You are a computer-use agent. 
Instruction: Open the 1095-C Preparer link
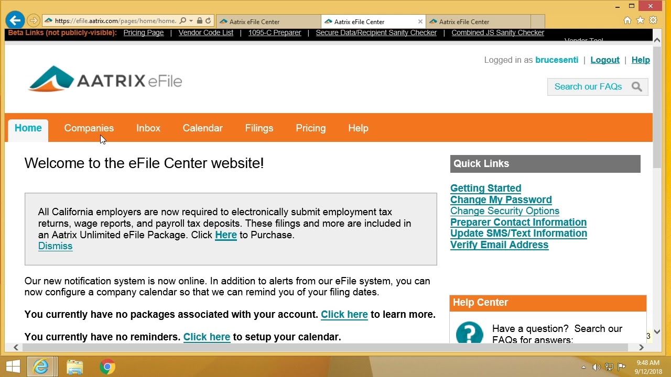275,32
